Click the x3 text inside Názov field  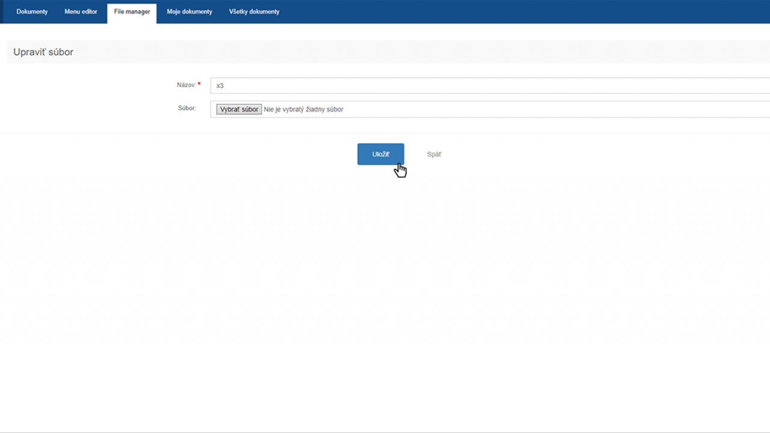(220, 86)
